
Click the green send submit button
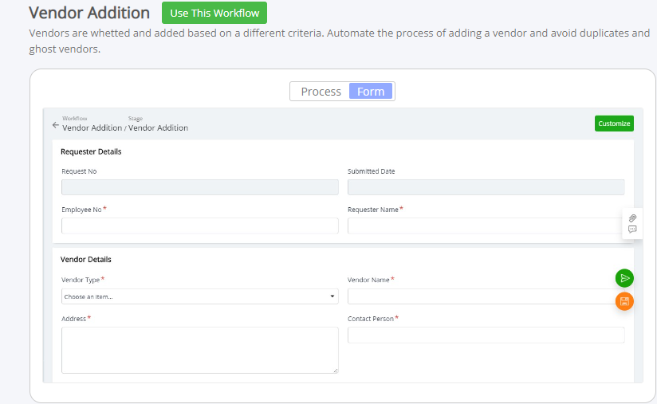pos(624,278)
